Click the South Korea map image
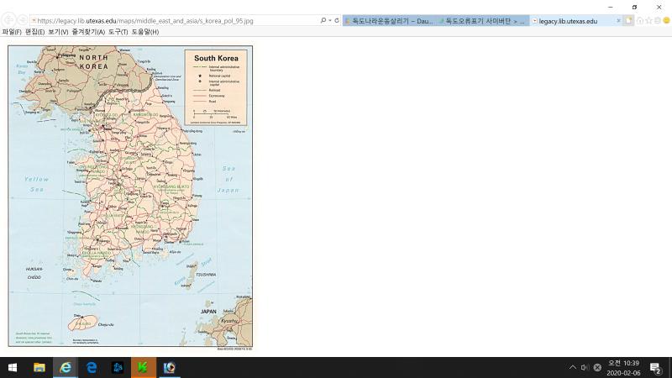Viewport: 672px width, 378px height. click(x=130, y=196)
